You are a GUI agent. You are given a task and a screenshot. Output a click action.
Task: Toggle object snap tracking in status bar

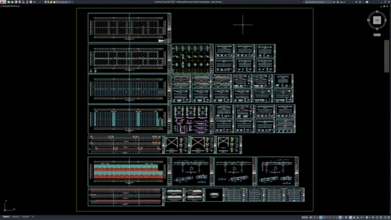coord(336,218)
